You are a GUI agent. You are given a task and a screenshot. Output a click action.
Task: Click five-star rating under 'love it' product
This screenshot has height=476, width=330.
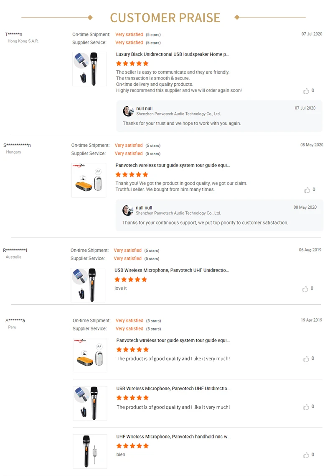131,279
